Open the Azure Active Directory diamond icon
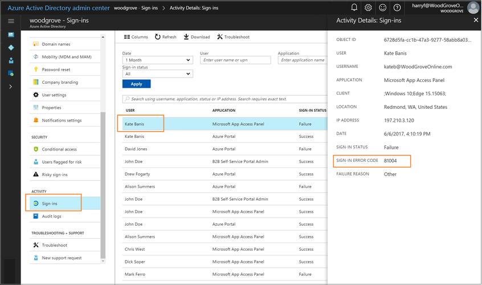The width and height of the screenshot is (482, 285). click(11, 47)
